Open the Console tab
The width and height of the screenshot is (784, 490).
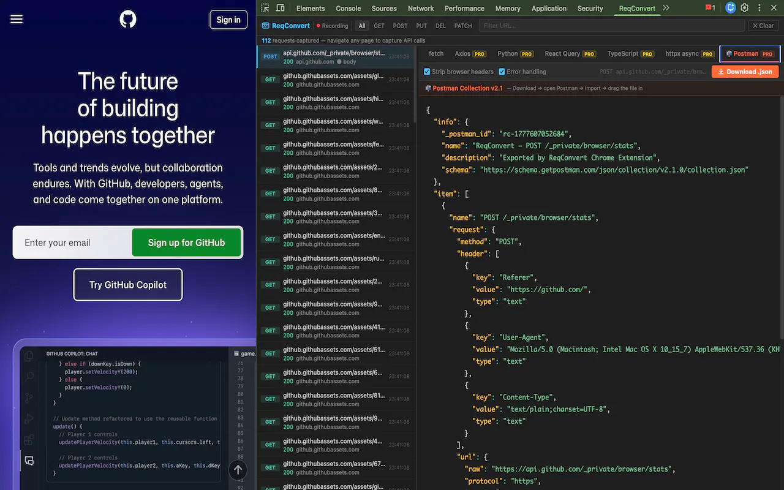point(349,8)
